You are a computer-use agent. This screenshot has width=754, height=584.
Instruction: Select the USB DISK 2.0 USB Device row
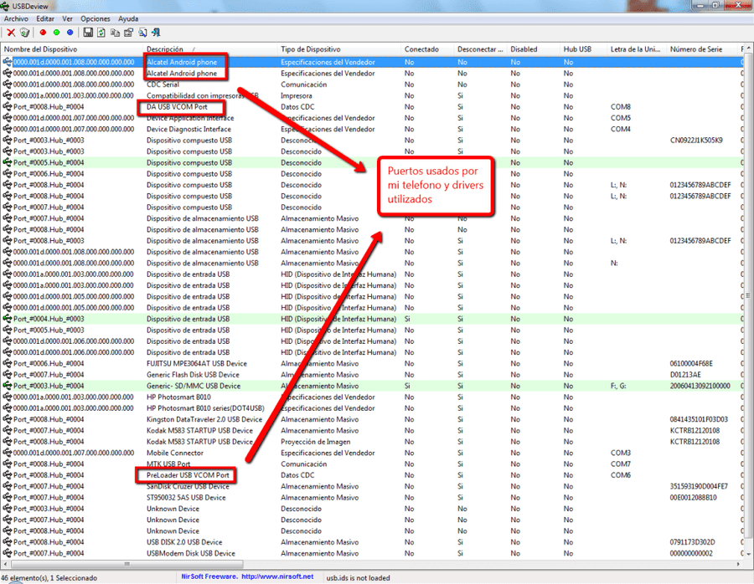click(371, 542)
